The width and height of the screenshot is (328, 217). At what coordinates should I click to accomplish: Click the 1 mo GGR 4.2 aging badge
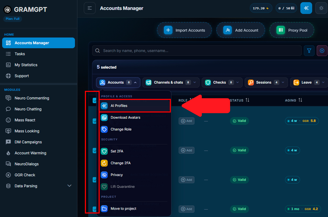tap(303, 209)
